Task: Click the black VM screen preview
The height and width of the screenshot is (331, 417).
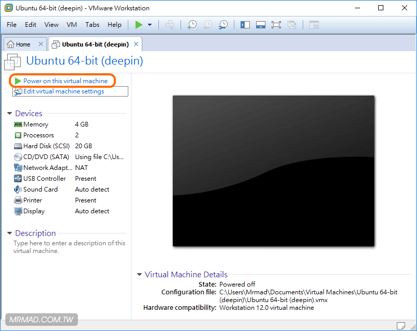Action: pos(273,170)
